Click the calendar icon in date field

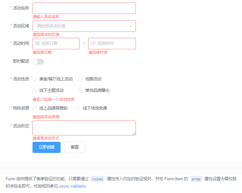(x=37, y=44)
